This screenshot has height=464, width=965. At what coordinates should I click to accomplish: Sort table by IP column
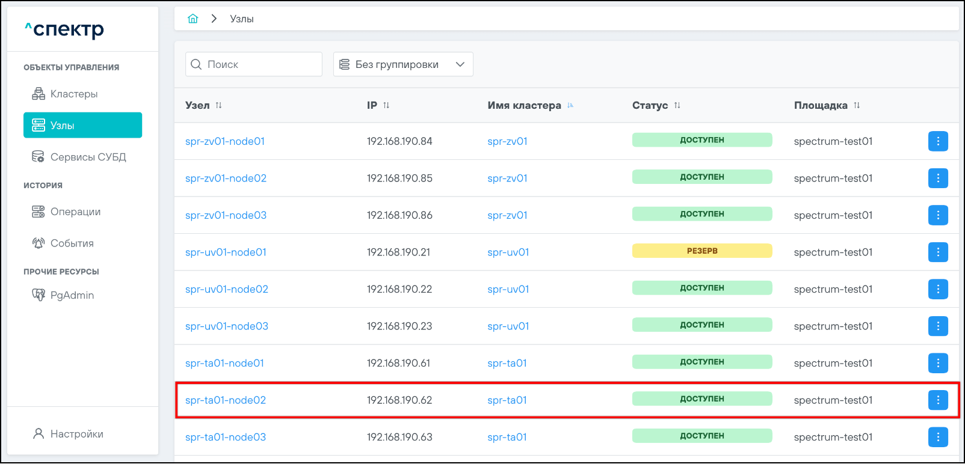(x=386, y=105)
